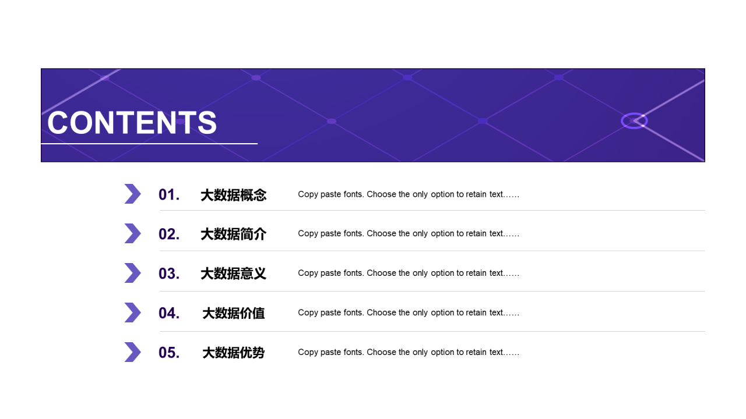Click the chevron arrow beside 02.
746x419 pixels.
click(x=133, y=233)
